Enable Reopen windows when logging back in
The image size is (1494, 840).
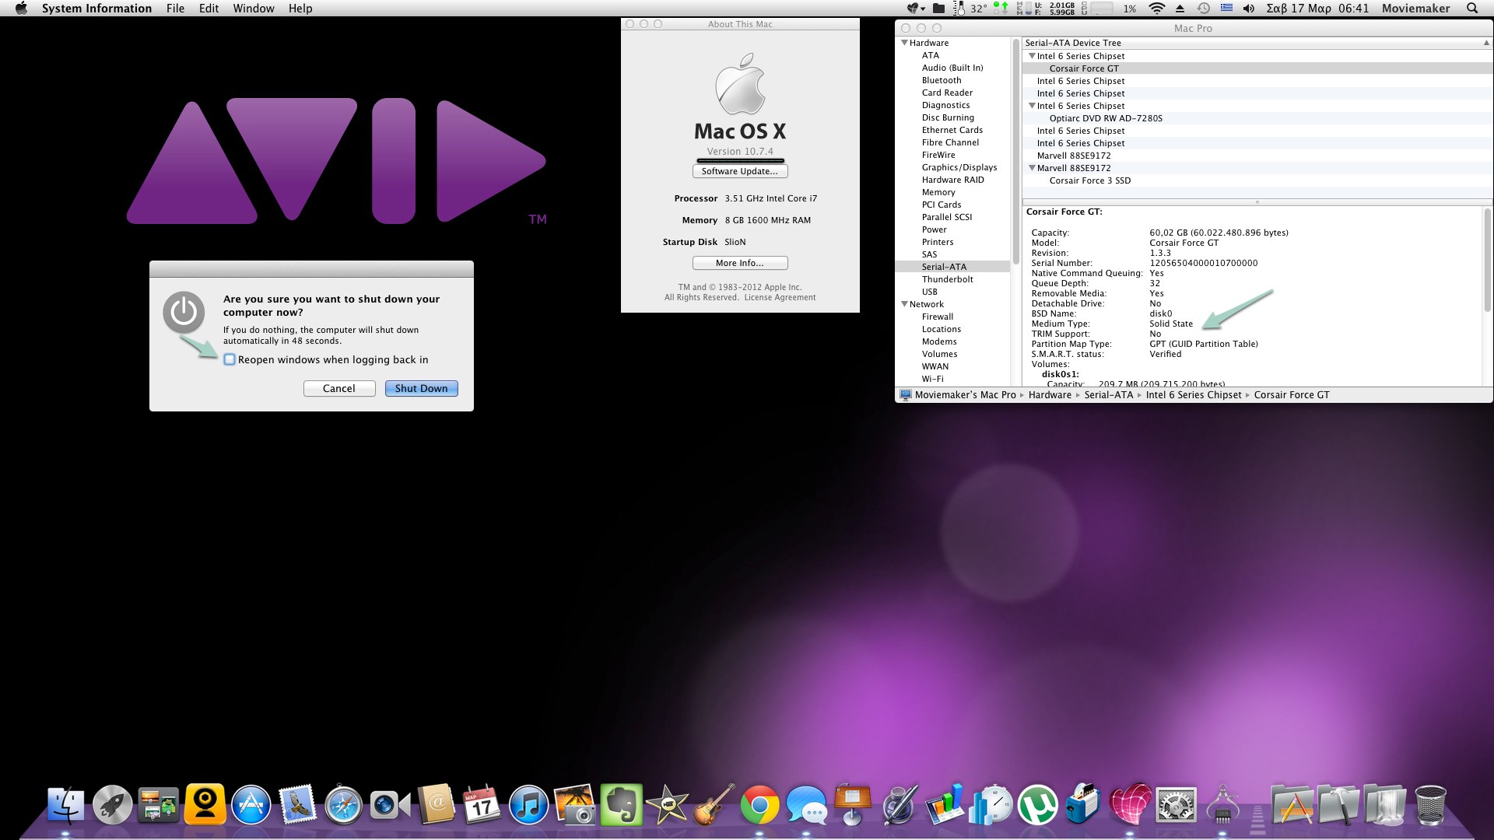tap(230, 359)
